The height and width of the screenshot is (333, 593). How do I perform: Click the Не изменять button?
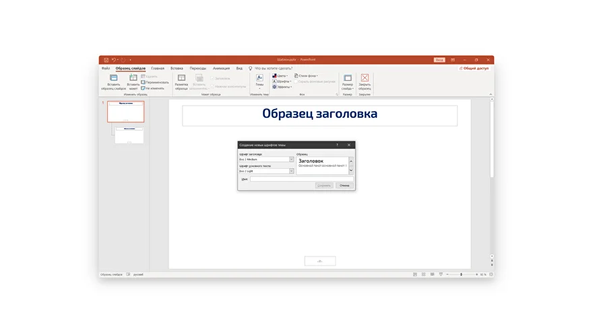(153, 88)
